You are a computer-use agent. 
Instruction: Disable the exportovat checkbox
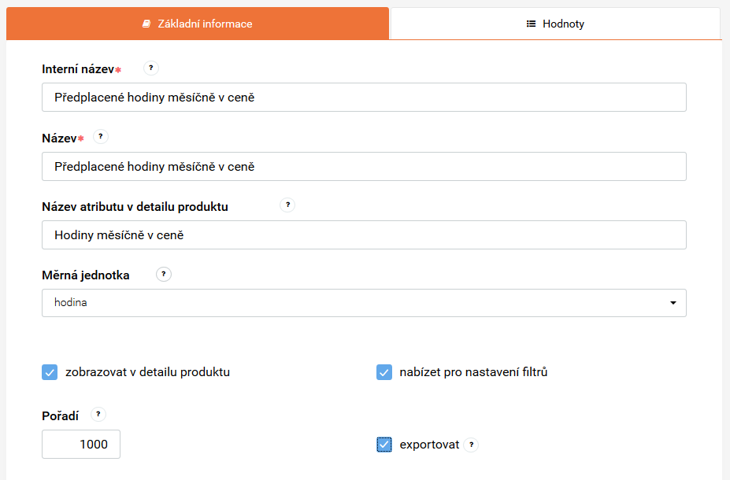click(x=384, y=445)
